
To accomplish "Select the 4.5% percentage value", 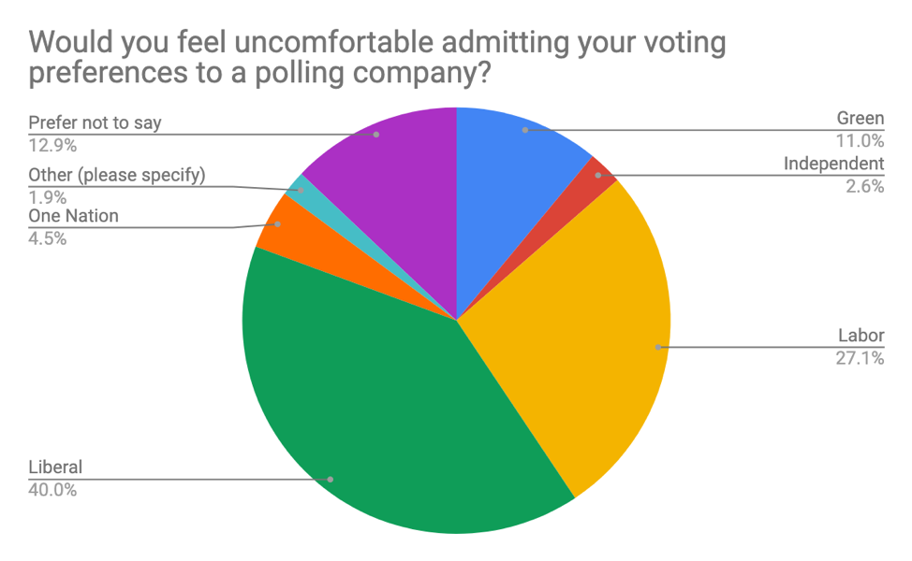I will 48,237.
